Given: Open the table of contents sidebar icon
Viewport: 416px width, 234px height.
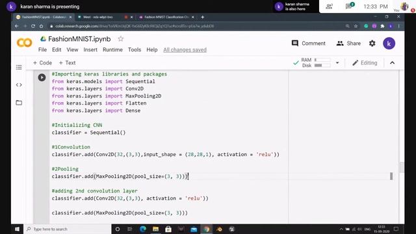Looking at the screenshot, I should [19, 67].
